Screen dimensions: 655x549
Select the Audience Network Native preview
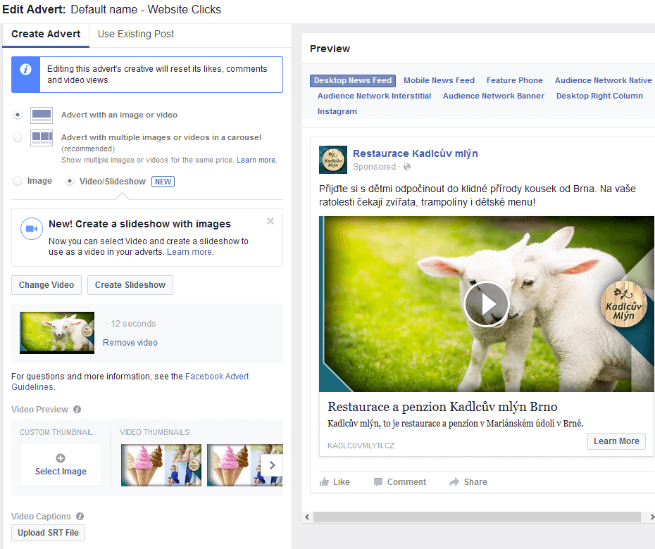603,80
